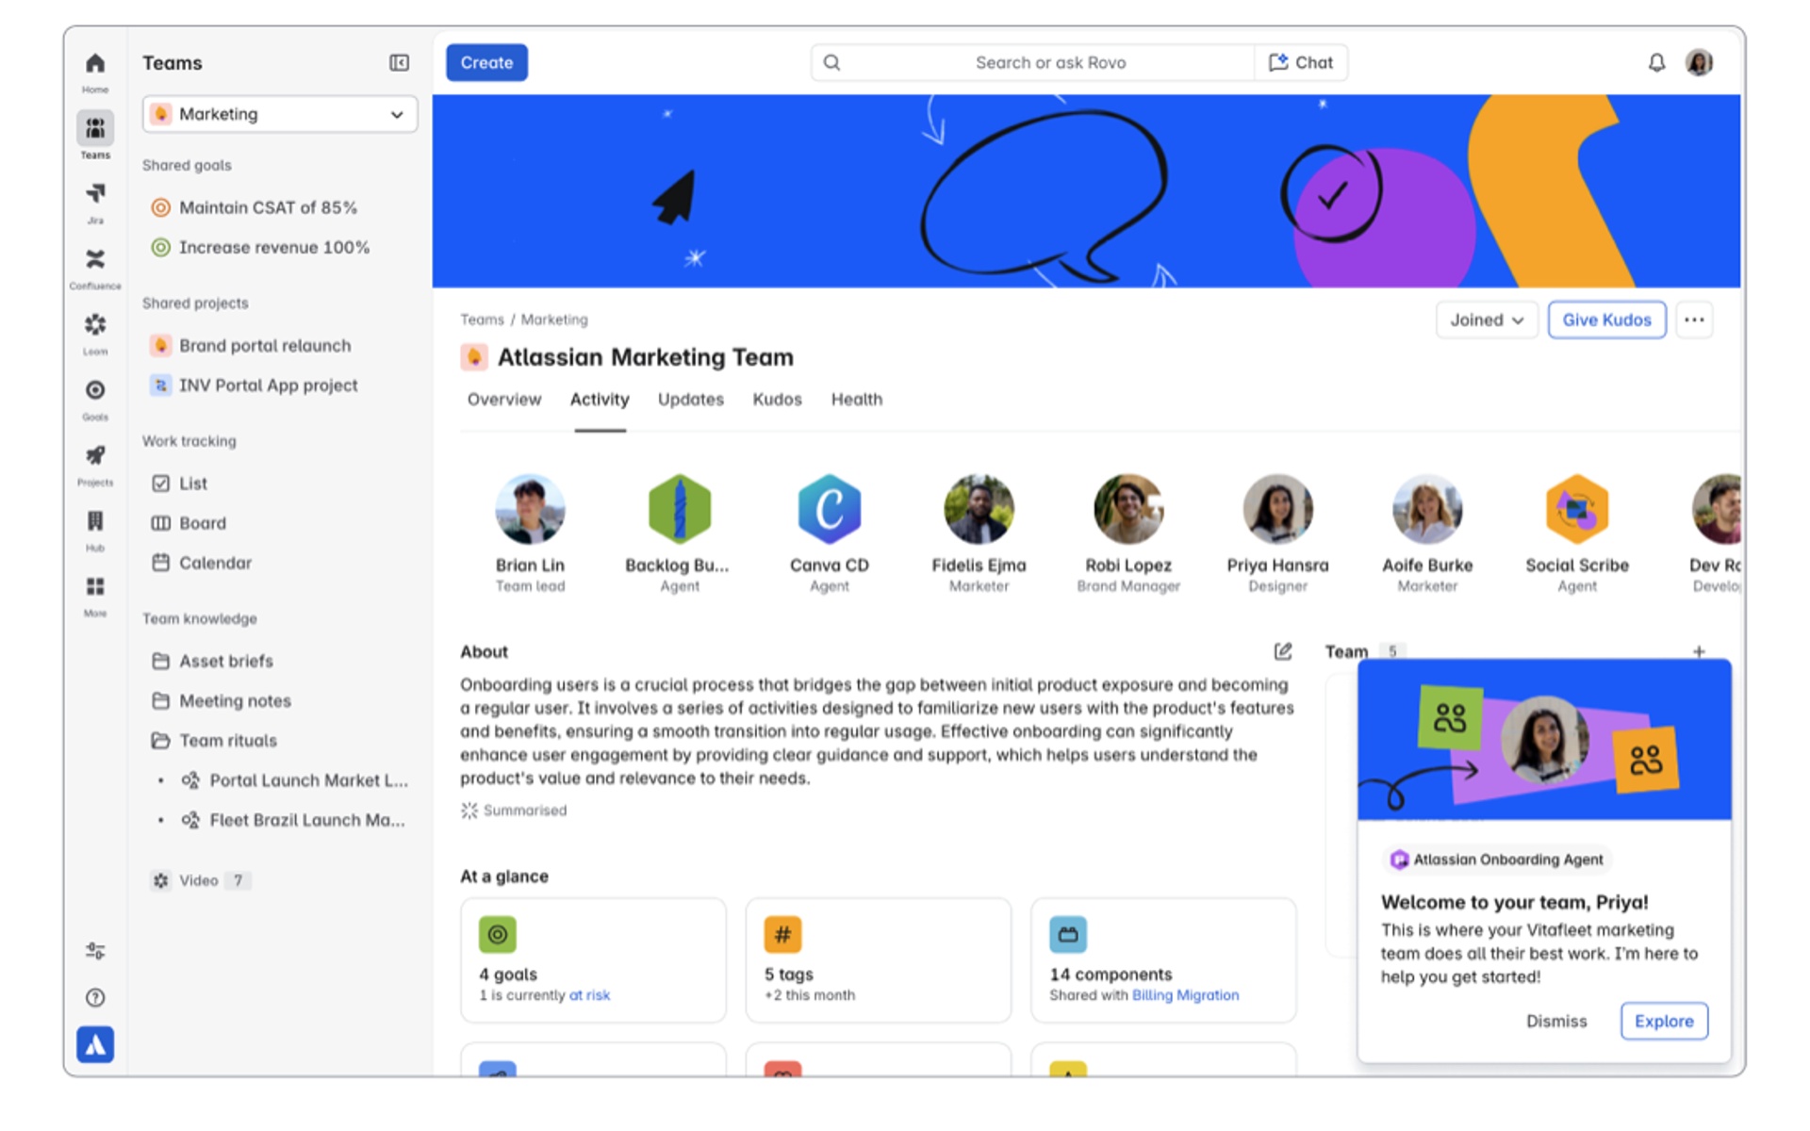Open Brian Lin's profile picture
This screenshot has width=1810, height=1131.
pos(530,509)
